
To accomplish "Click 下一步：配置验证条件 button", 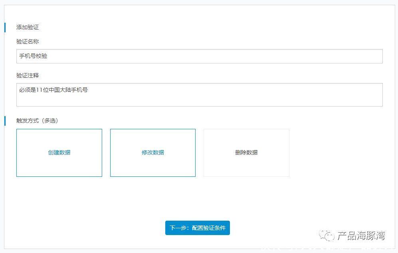I will pyautogui.click(x=198, y=228).
